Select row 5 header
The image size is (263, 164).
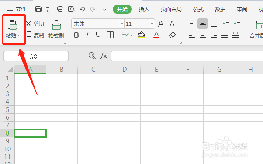(7, 110)
